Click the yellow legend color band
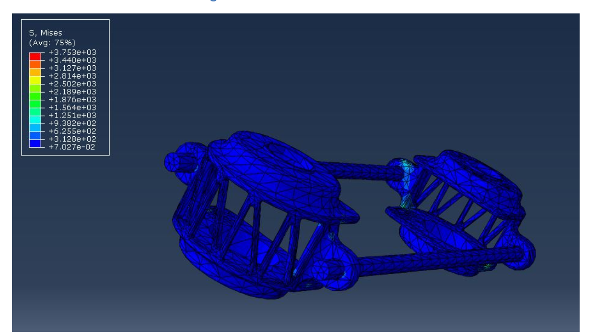Screen dimensions: 594x334 (35, 80)
